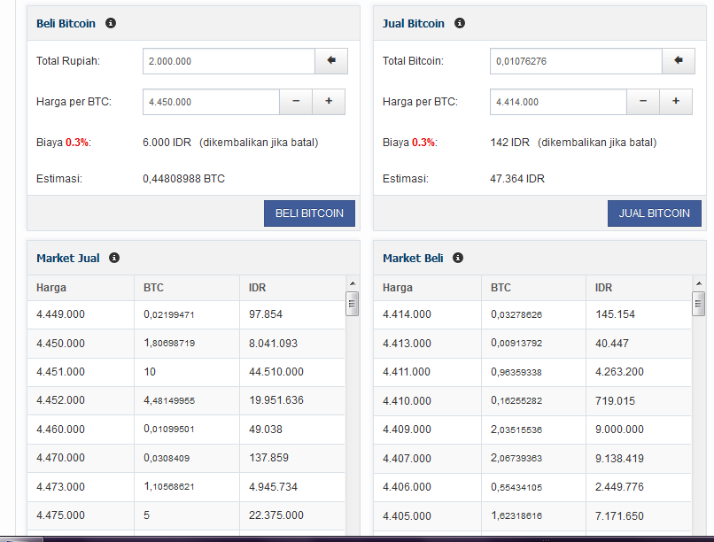Click the BELI BITCOIN button
The height and width of the screenshot is (542, 714).
[309, 213]
